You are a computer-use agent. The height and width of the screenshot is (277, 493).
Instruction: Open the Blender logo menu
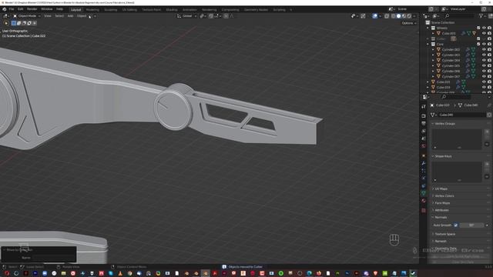(x=5, y=9)
